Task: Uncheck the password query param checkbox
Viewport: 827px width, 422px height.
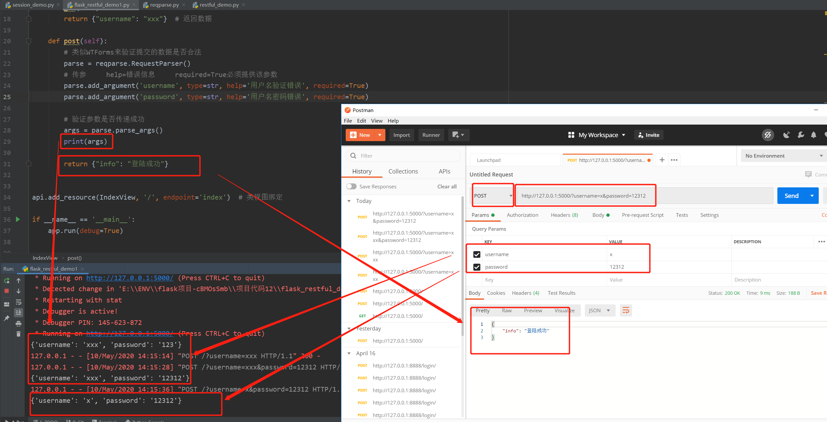Action: coord(477,267)
